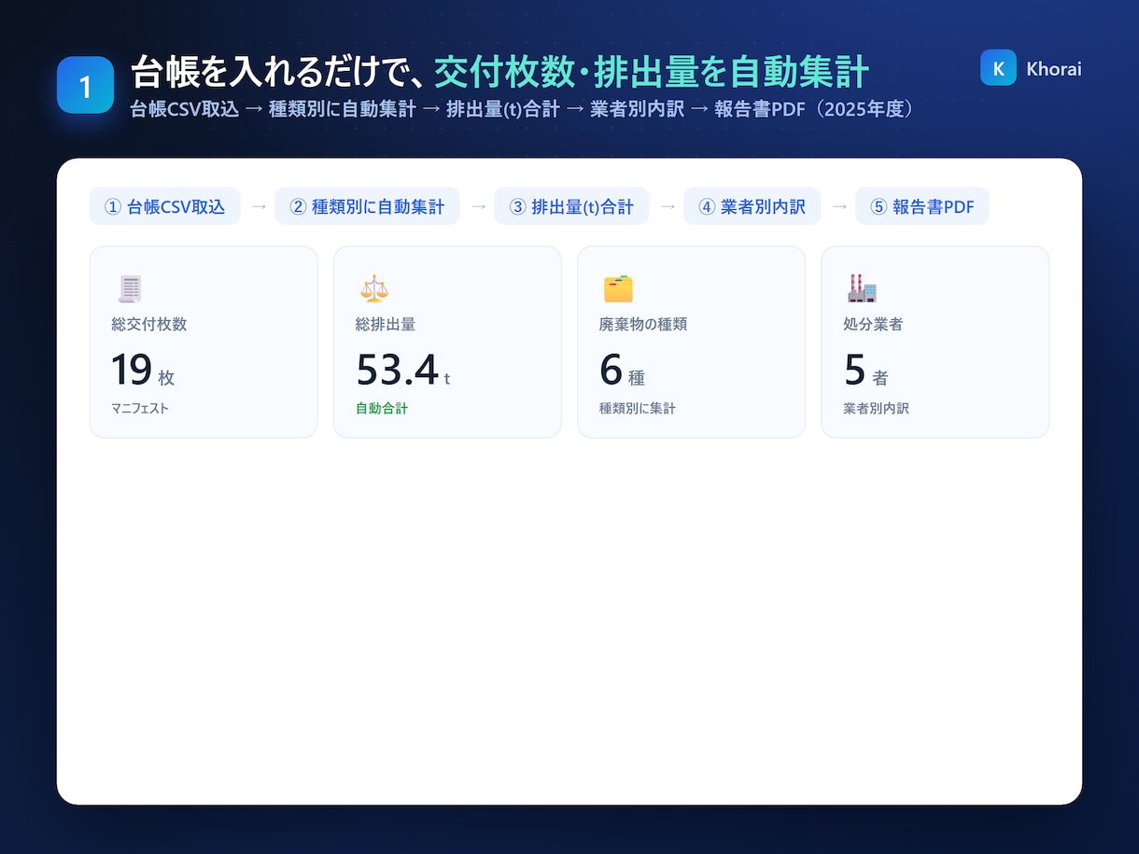Image resolution: width=1139 pixels, height=854 pixels.
Task: Click the Khorai brand name text
Action: [1054, 69]
